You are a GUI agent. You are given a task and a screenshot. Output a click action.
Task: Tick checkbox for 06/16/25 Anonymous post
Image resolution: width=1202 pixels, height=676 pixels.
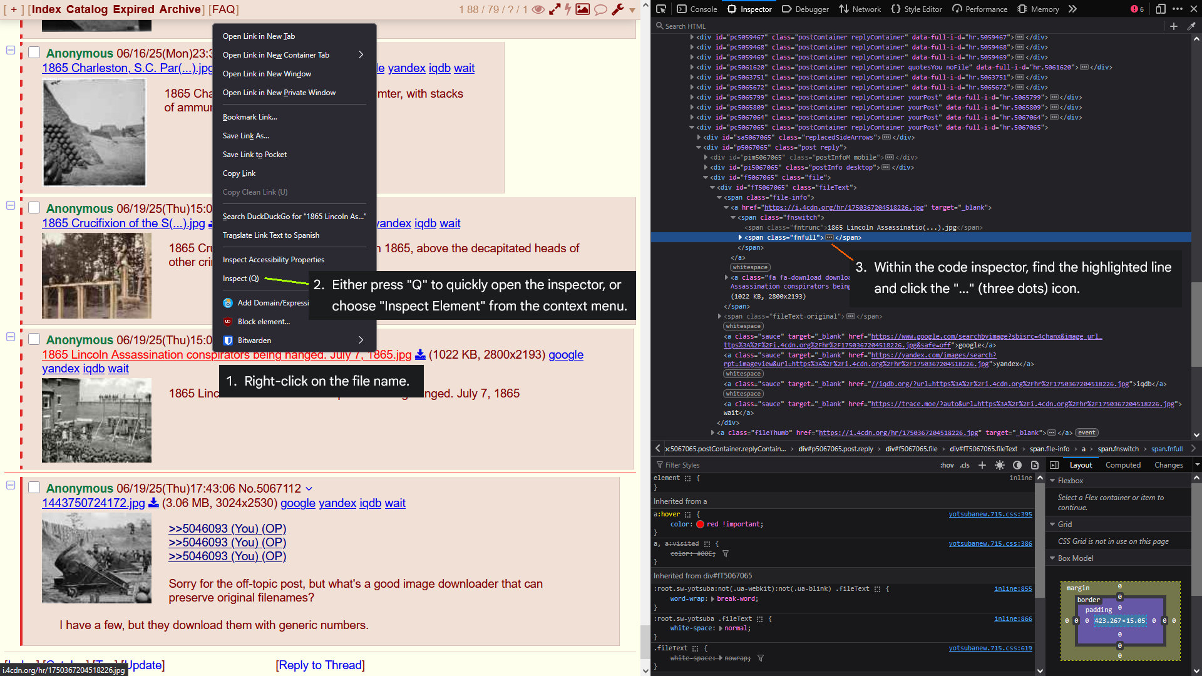tap(34, 53)
